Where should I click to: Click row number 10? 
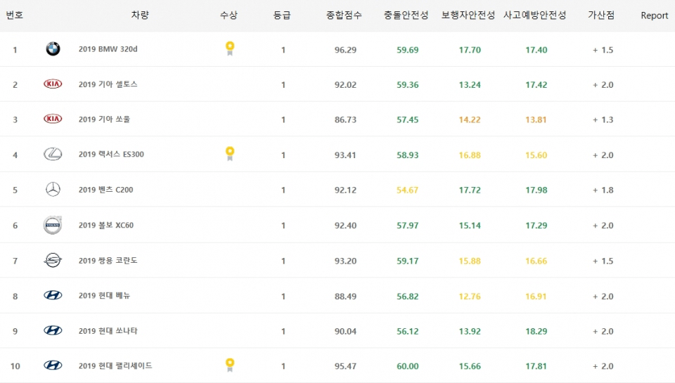click(15, 366)
